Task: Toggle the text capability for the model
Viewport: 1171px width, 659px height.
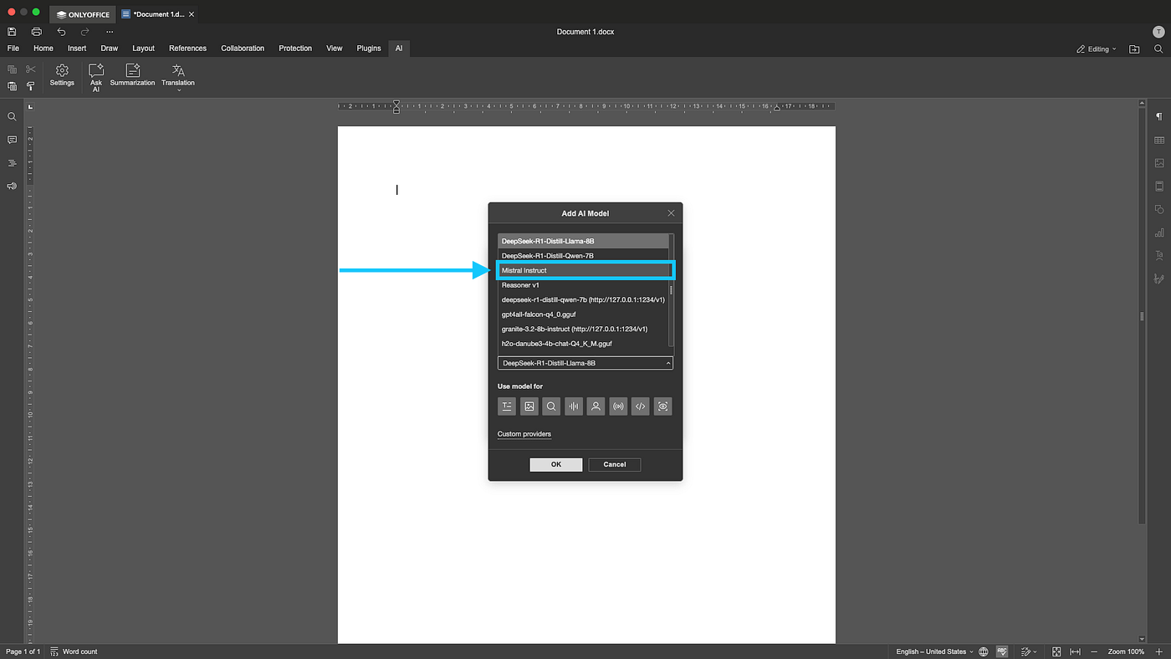Action: coord(507,406)
